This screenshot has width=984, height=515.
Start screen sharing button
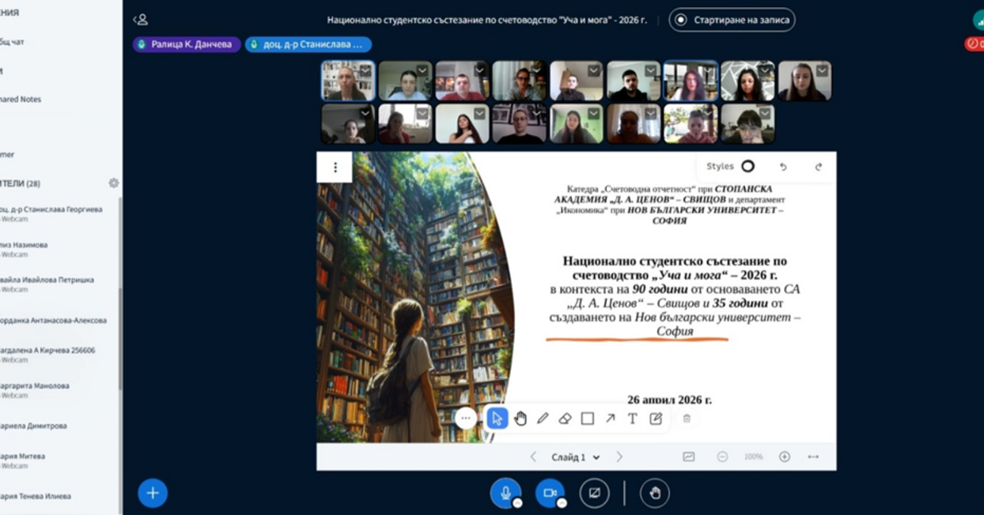click(x=595, y=493)
